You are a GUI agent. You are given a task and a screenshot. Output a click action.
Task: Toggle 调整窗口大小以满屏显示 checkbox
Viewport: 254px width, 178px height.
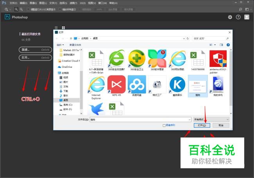[29, 9]
